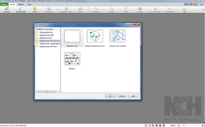Image resolution: width=205 pixels, height=127 pixels.
Task: Click the Ouvrir folder icon
Action: pyautogui.click(x=35, y=9)
